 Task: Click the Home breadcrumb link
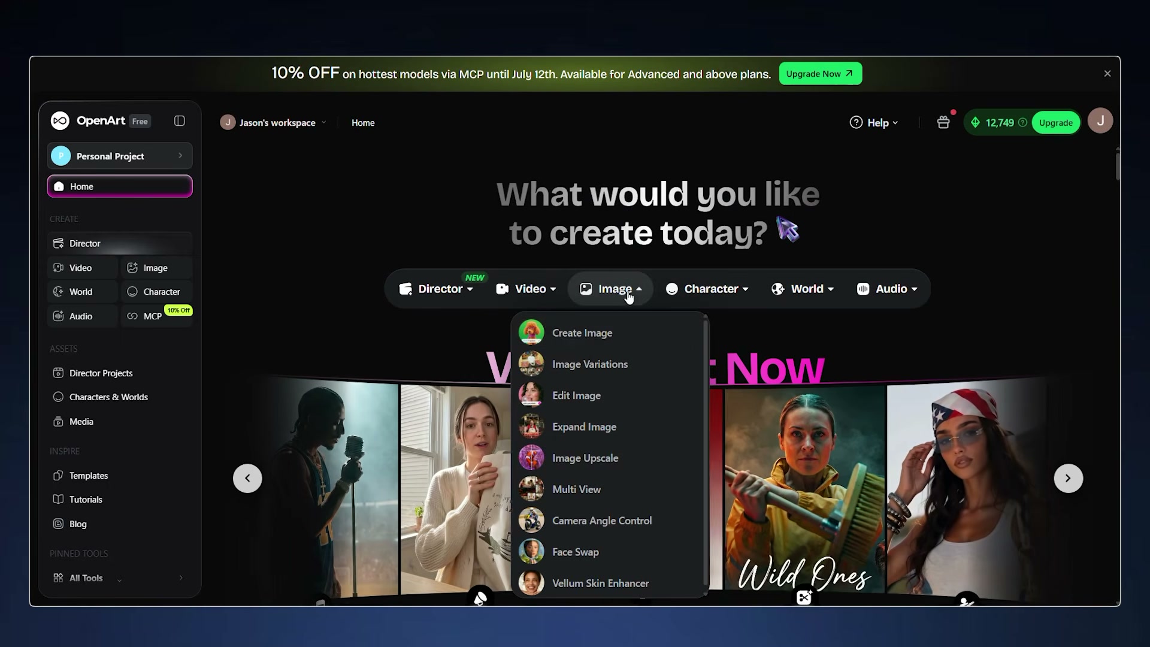click(363, 123)
